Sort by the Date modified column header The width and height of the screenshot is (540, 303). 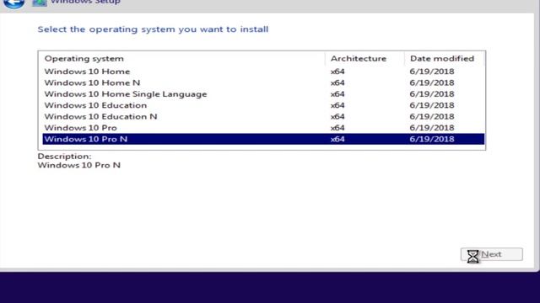click(445, 59)
